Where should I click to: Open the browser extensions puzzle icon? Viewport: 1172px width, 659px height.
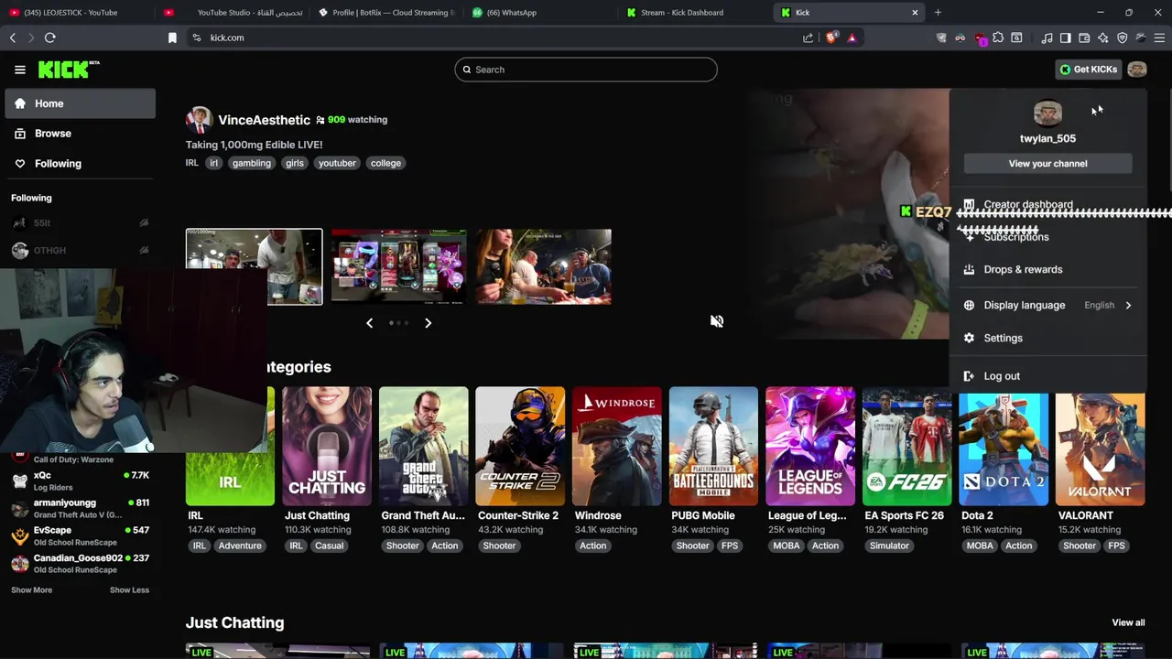click(998, 38)
